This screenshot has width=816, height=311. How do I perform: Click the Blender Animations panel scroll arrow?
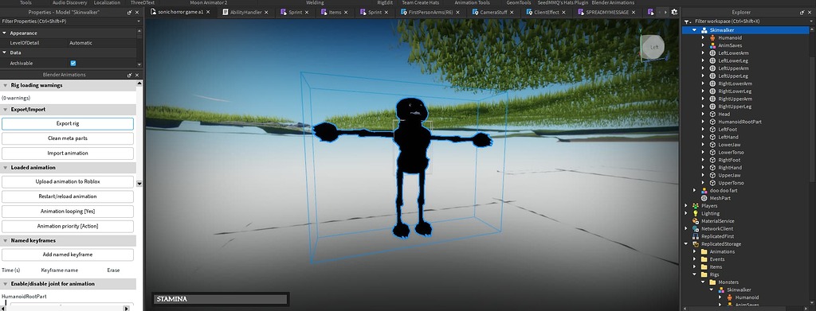[x=139, y=183]
